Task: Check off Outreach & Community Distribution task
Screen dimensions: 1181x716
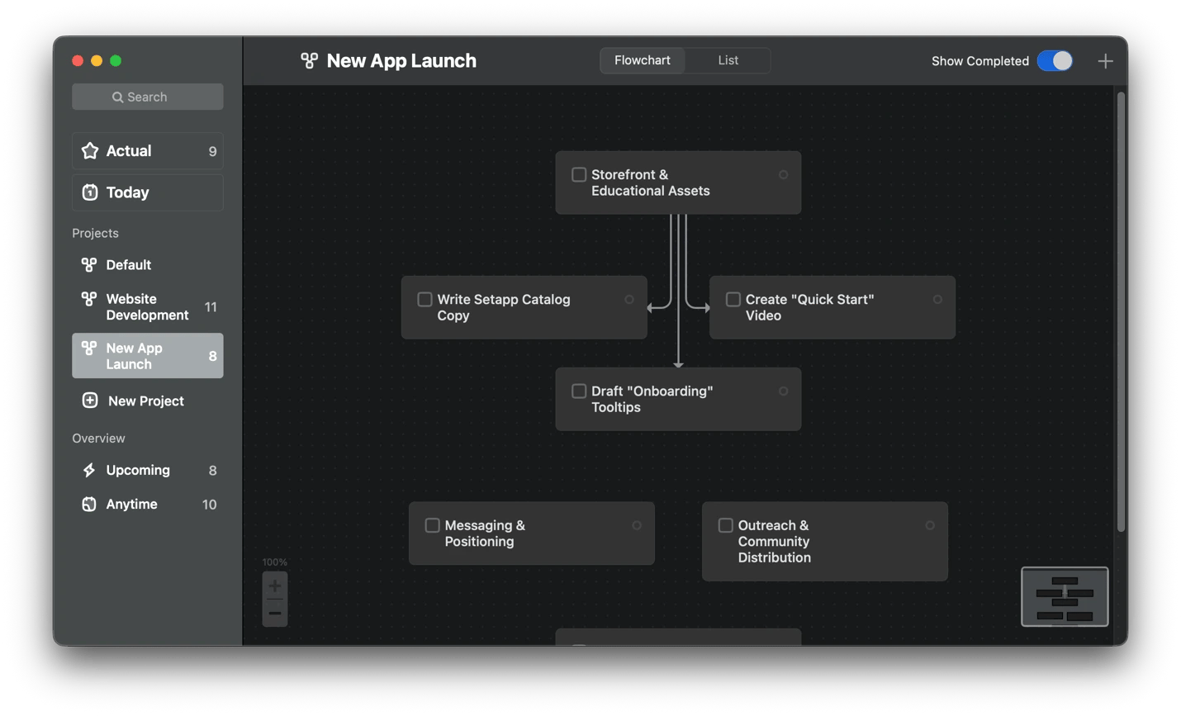Action: [x=725, y=525]
